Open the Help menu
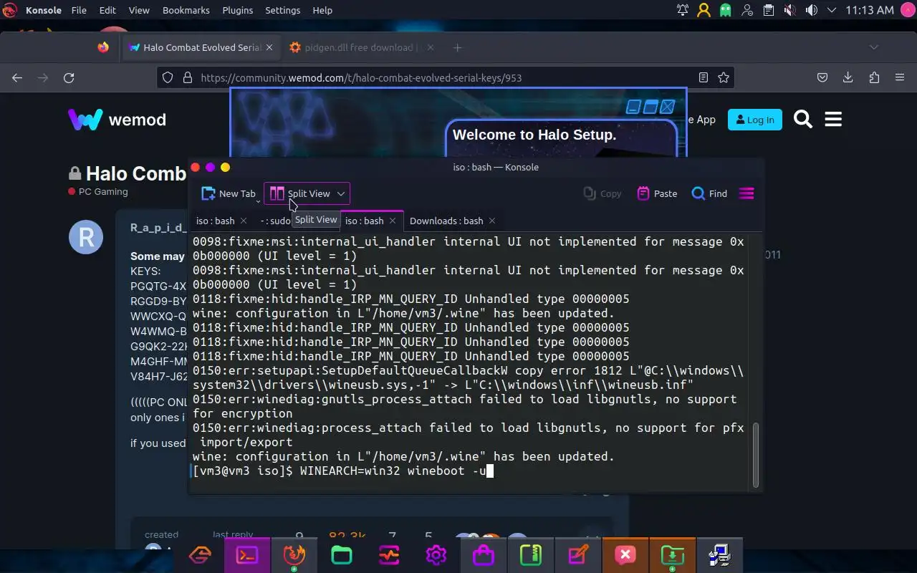 [322, 10]
